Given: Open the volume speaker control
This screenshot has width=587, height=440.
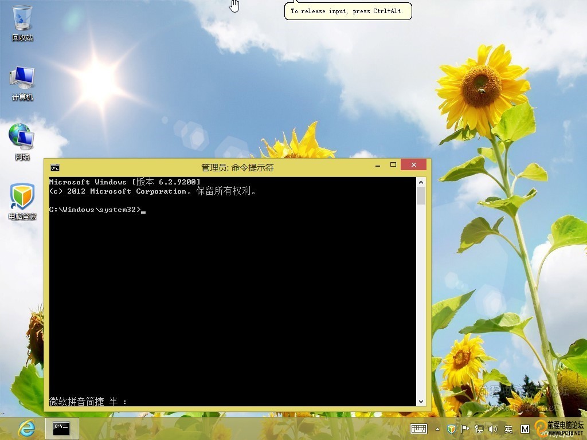Looking at the screenshot, I should point(492,429).
